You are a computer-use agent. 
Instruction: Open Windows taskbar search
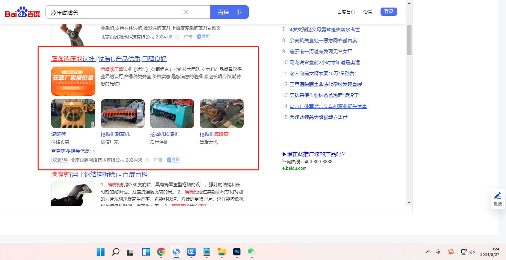coord(116,252)
